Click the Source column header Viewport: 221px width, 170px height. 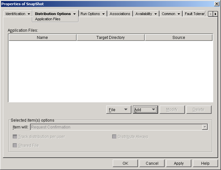click(x=179, y=38)
